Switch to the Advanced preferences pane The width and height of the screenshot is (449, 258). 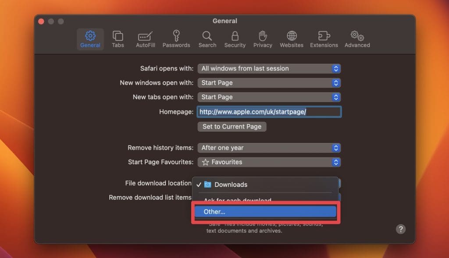coord(357,39)
